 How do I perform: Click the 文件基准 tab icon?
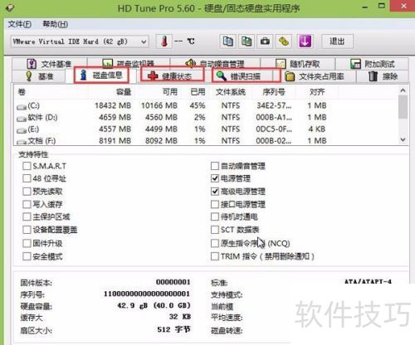(32, 64)
